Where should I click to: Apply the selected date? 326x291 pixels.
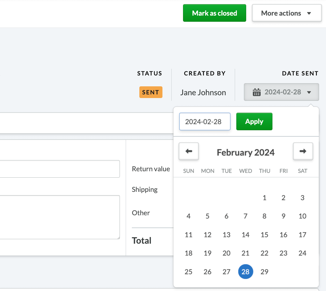[x=254, y=121]
